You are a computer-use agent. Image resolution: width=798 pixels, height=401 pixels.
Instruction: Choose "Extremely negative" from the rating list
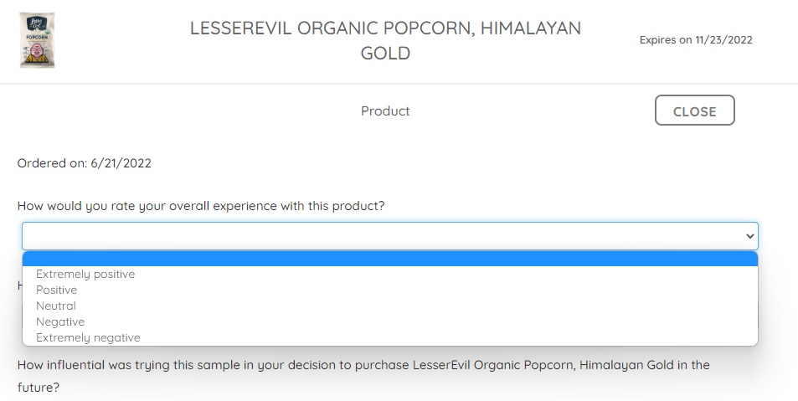click(x=88, y=337)
